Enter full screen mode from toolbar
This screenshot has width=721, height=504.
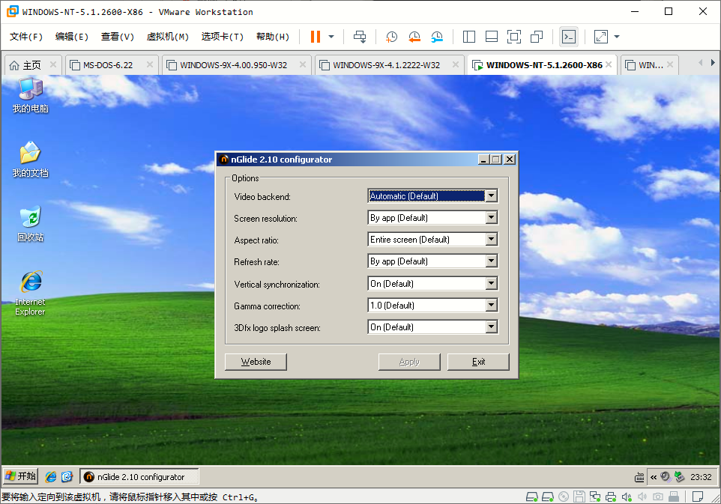coord(514,37)
